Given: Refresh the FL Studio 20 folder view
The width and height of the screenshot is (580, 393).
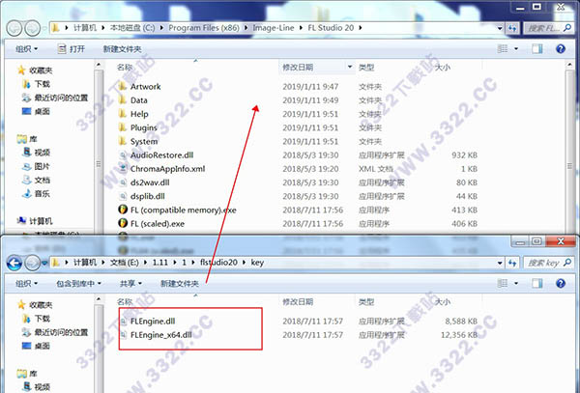Looking at the screenshot, I should pyautogui.click(x=512, y=28).
